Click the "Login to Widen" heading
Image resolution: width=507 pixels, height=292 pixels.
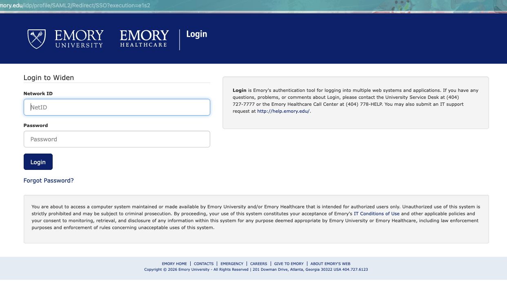click(49, 78)
